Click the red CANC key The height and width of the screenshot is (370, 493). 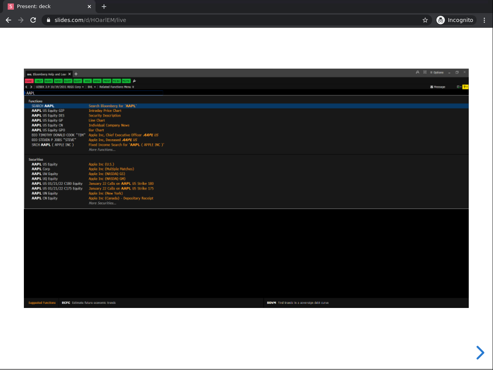[x=29, y=81]
